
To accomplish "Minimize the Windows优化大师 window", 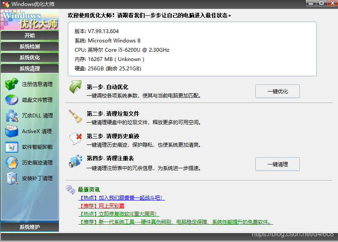I will (x=311, y=3).
